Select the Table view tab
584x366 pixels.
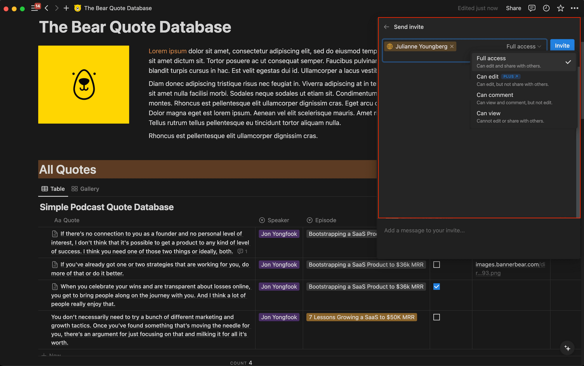point(53,189)
